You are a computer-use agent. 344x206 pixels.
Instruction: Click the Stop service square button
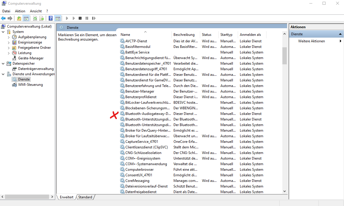tap(80, 18)
